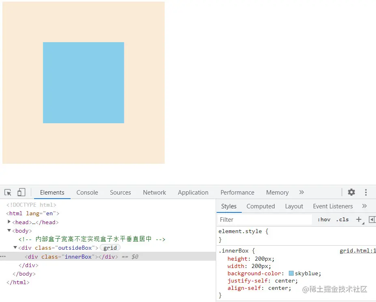Select the innerBox div row

[x=108, y=257]
